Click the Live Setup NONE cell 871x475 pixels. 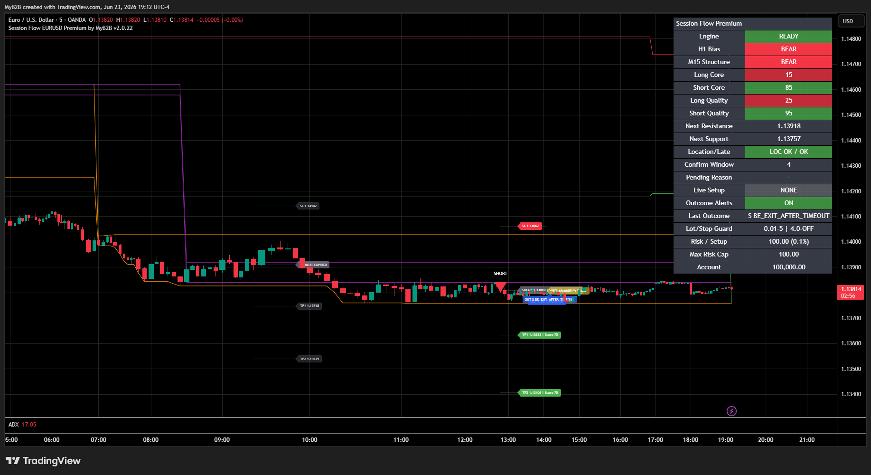pyautogui.click(x=788, y=190)
